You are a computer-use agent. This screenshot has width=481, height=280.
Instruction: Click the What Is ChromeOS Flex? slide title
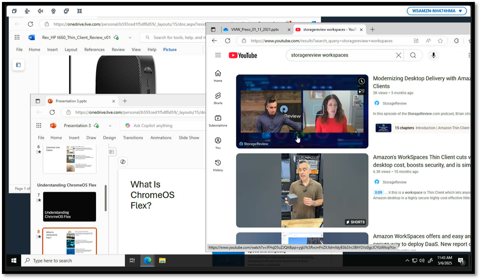pyautogui.click(x=152, y=195)
